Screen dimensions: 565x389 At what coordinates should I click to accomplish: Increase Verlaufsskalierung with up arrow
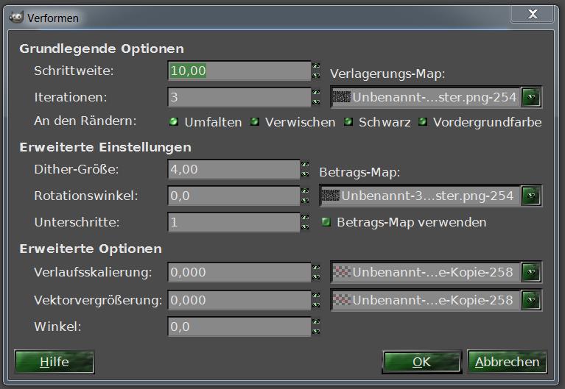coord(316,267)
